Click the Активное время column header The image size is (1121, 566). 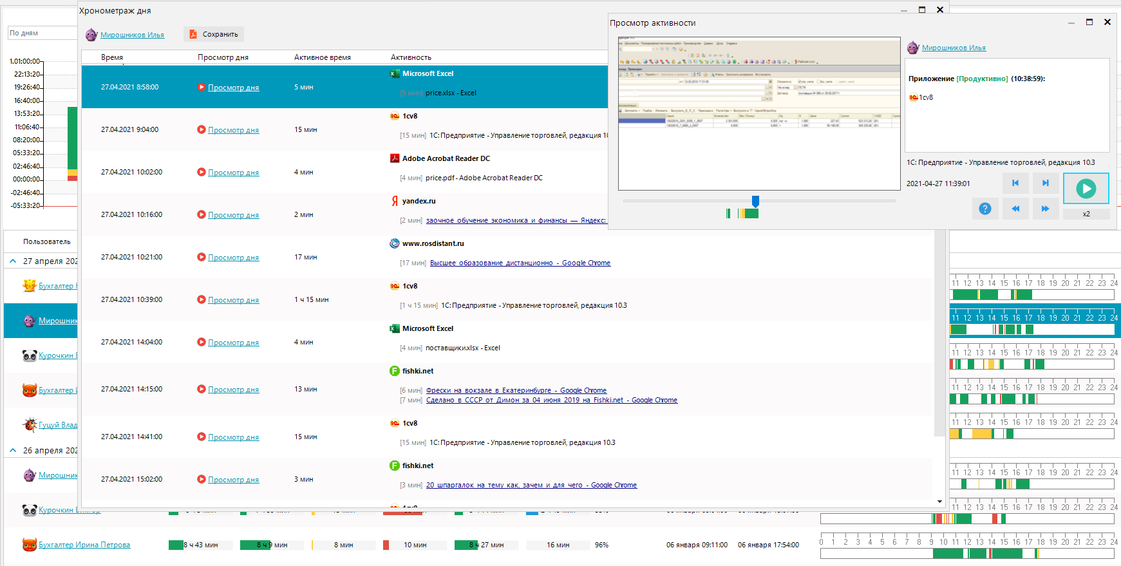coord(322,57)
